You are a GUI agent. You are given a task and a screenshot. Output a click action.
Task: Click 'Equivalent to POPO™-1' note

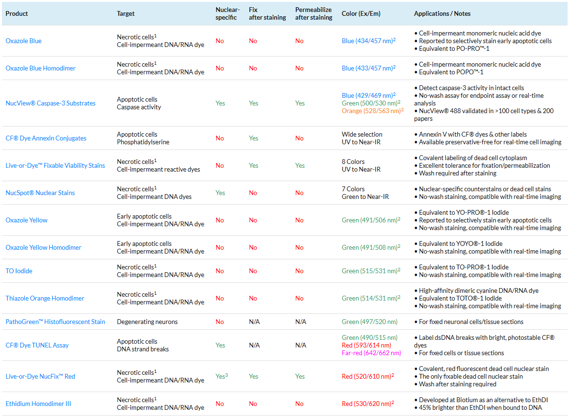tap(451, 72)
